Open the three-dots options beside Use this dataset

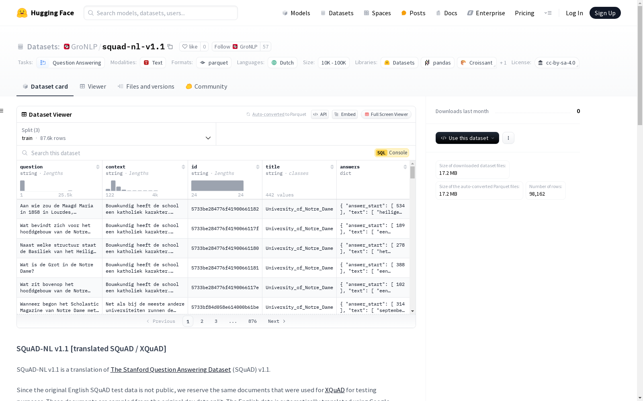pyautogui.click(x=508, y=138)
